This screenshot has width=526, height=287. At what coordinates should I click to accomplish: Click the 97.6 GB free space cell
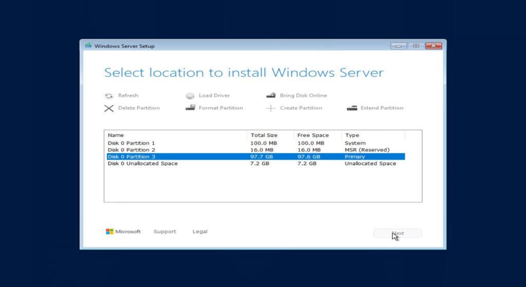pos(309,156)
